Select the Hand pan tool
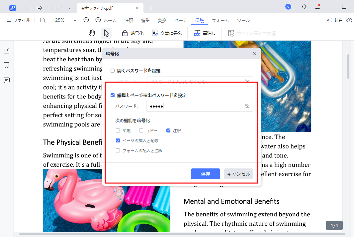This screenshot has height=237, width=354. tap(92, 33)
